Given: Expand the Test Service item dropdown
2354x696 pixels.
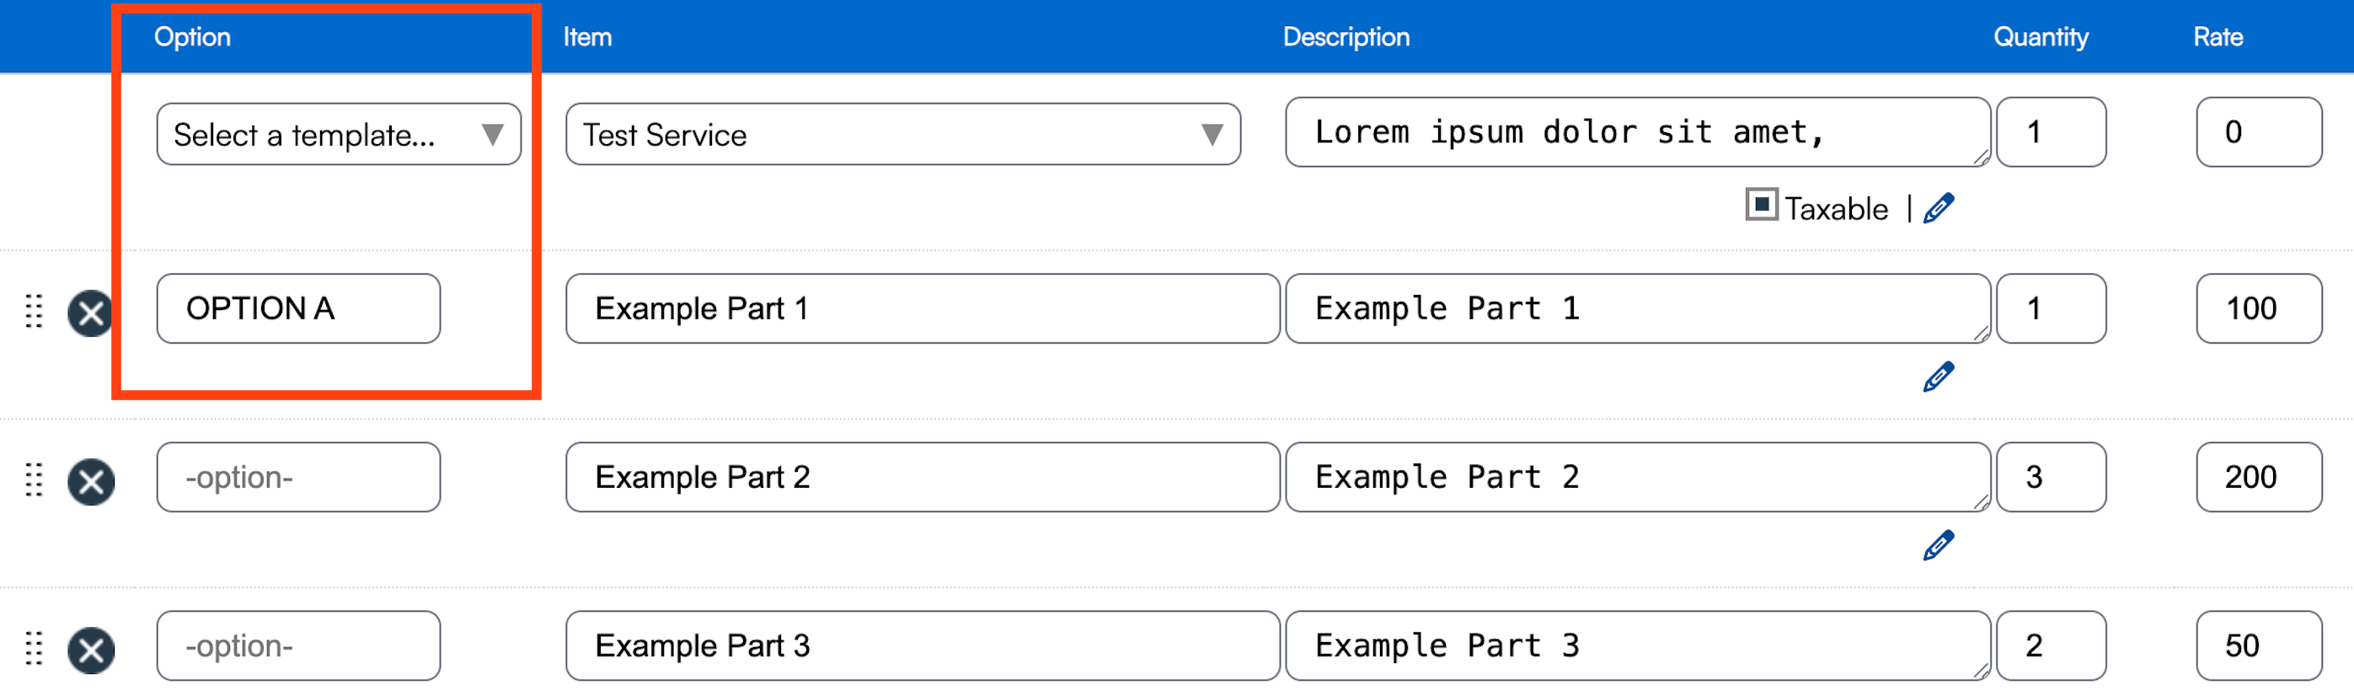Looking at the screenshot, I should click(x=902, y=134).
